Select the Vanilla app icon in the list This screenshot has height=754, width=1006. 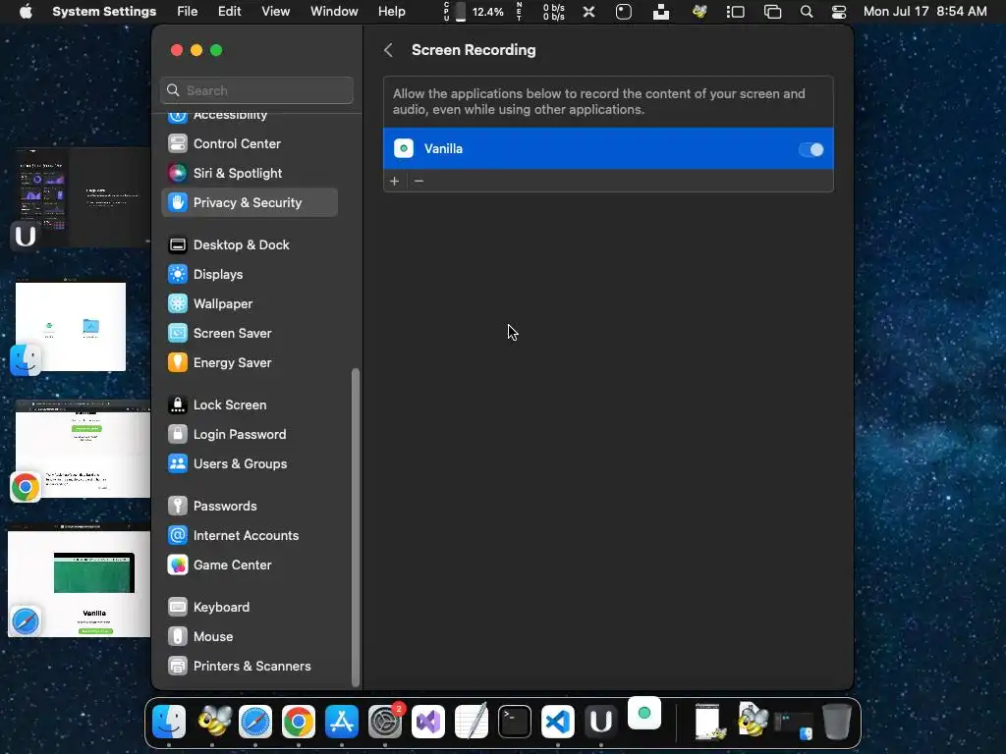tap(404, 149)
